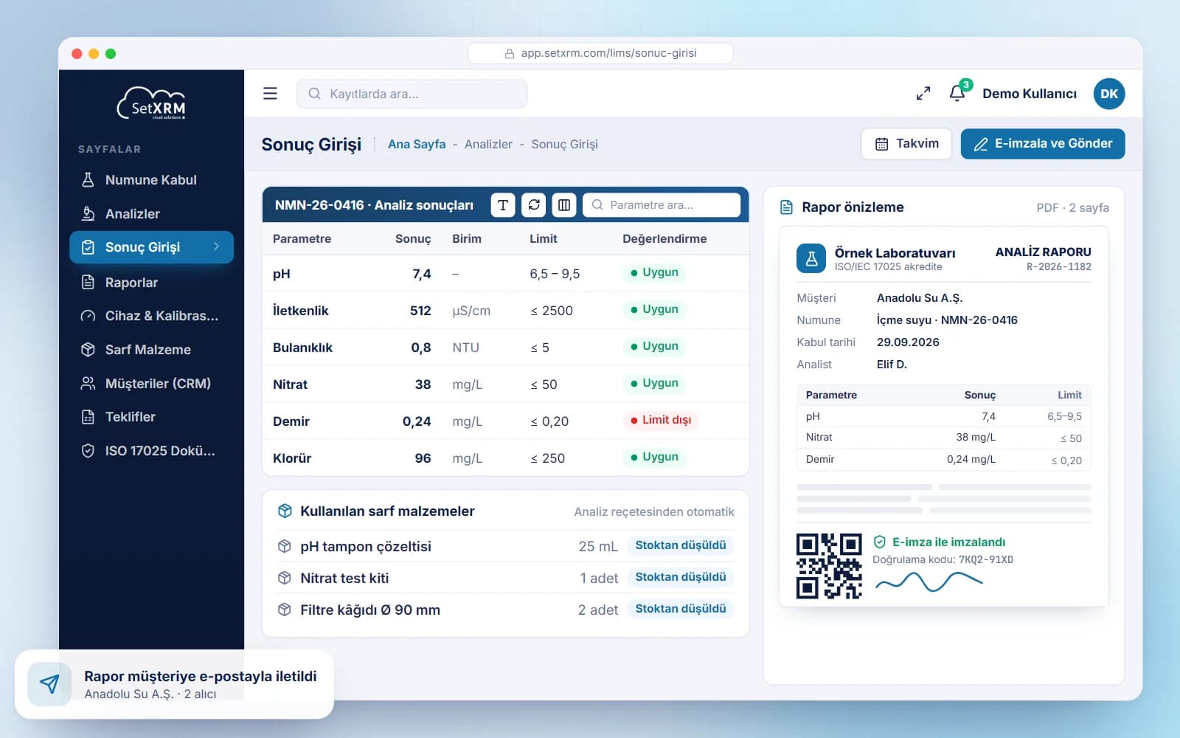1180x738 pixels.
Task: Click the Analizler breadcrumb
Action: pos(488,145)
